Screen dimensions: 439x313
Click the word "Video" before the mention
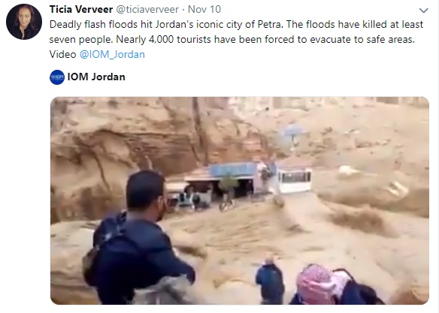(62, 54)
